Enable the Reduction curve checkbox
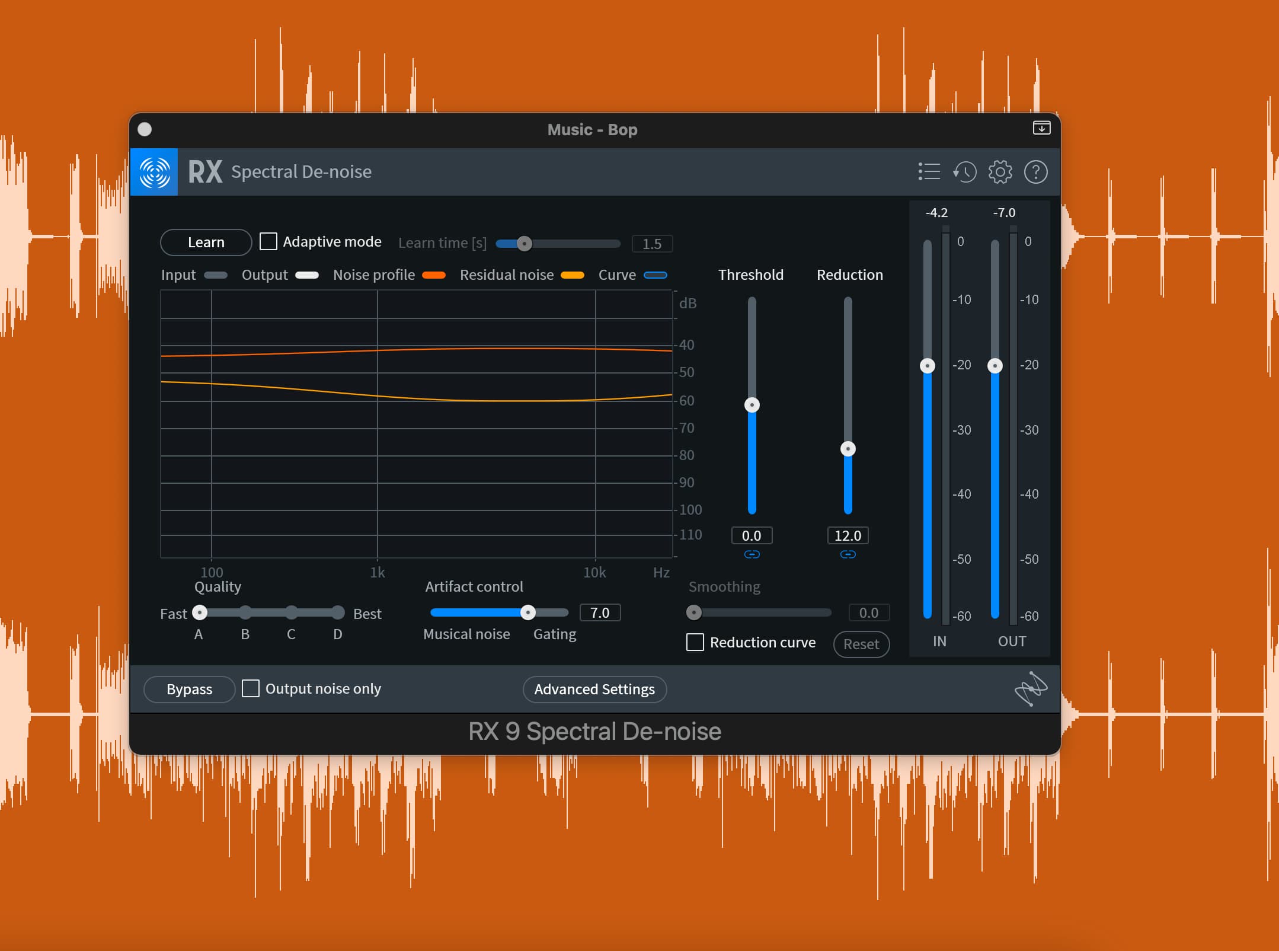 (695, 642)
